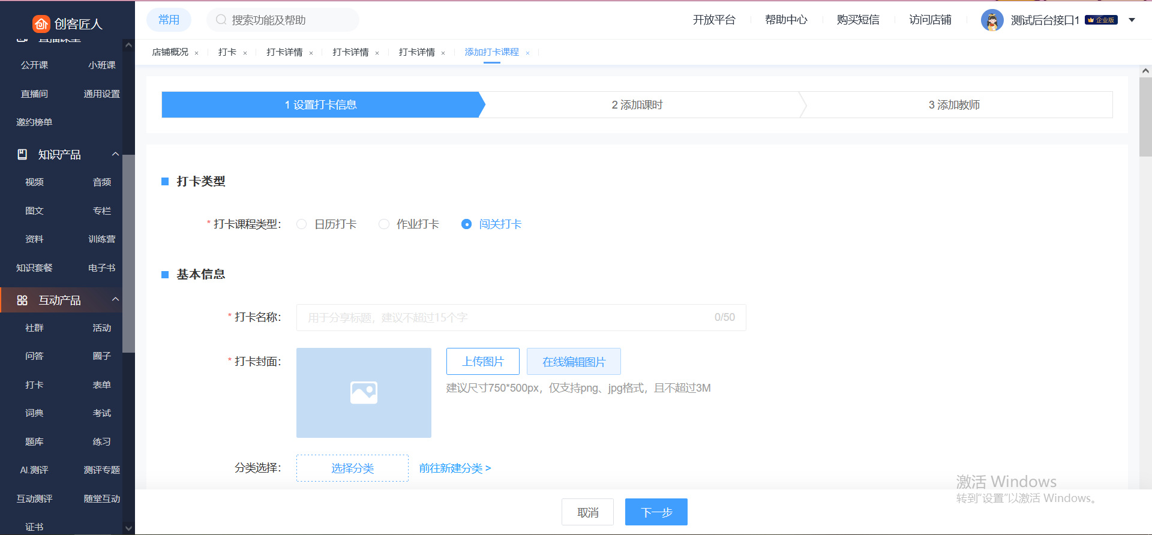Click the 知识产品 book icon
1152x535 pixels.
click(22, 154)
